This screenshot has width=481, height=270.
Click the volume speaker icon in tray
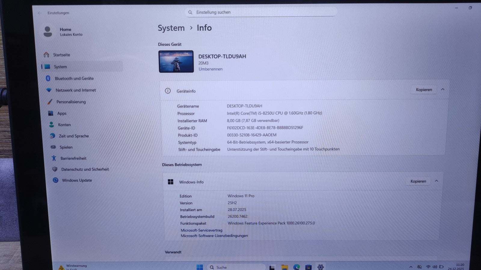pos(435,267)
